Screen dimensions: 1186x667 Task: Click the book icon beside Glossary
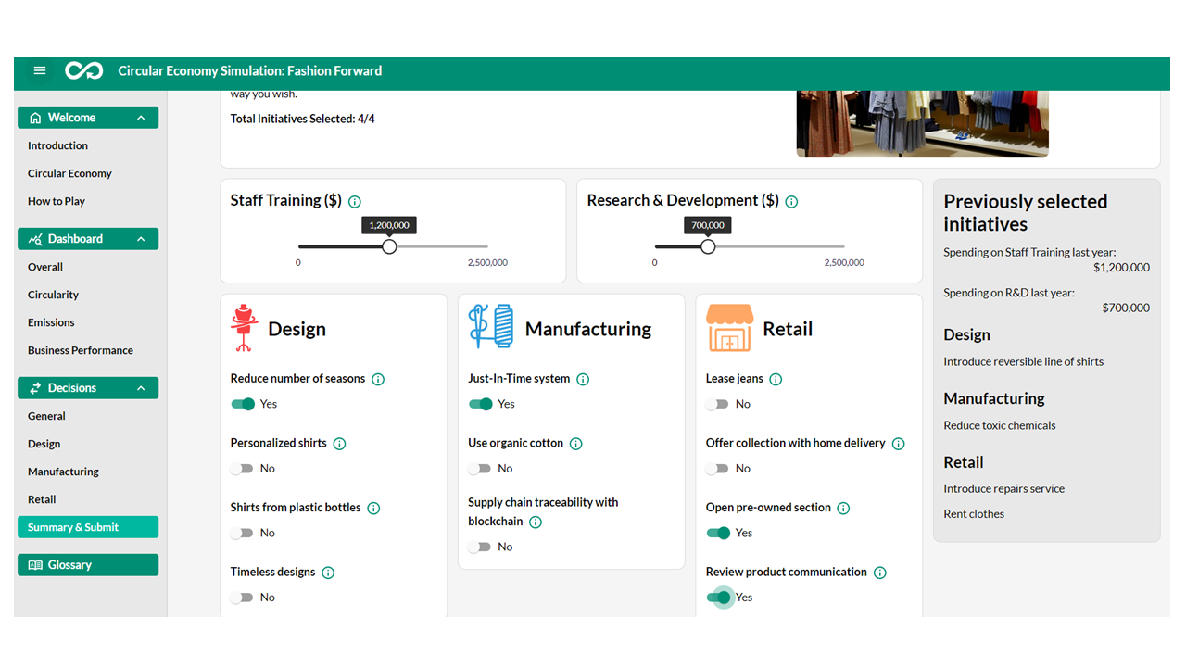point(35,565)
